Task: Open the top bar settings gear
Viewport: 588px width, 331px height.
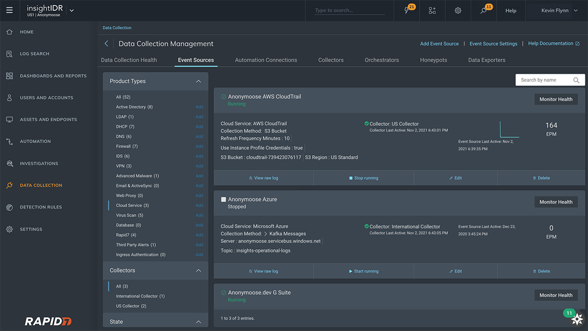Action: tap(458, 10)
